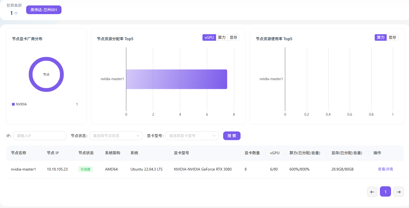Click the 节点名称 column header
409x208 pixels.
point(19,153)
